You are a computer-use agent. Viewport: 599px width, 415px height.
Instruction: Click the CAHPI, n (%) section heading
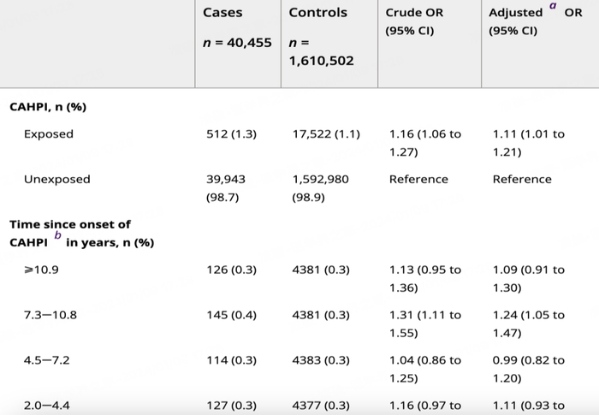click(x=48, y=107)
